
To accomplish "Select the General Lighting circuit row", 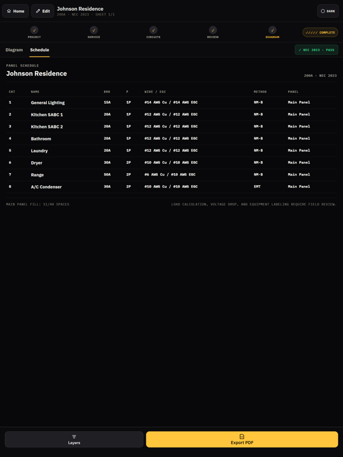I will click(x=171, y=102).
